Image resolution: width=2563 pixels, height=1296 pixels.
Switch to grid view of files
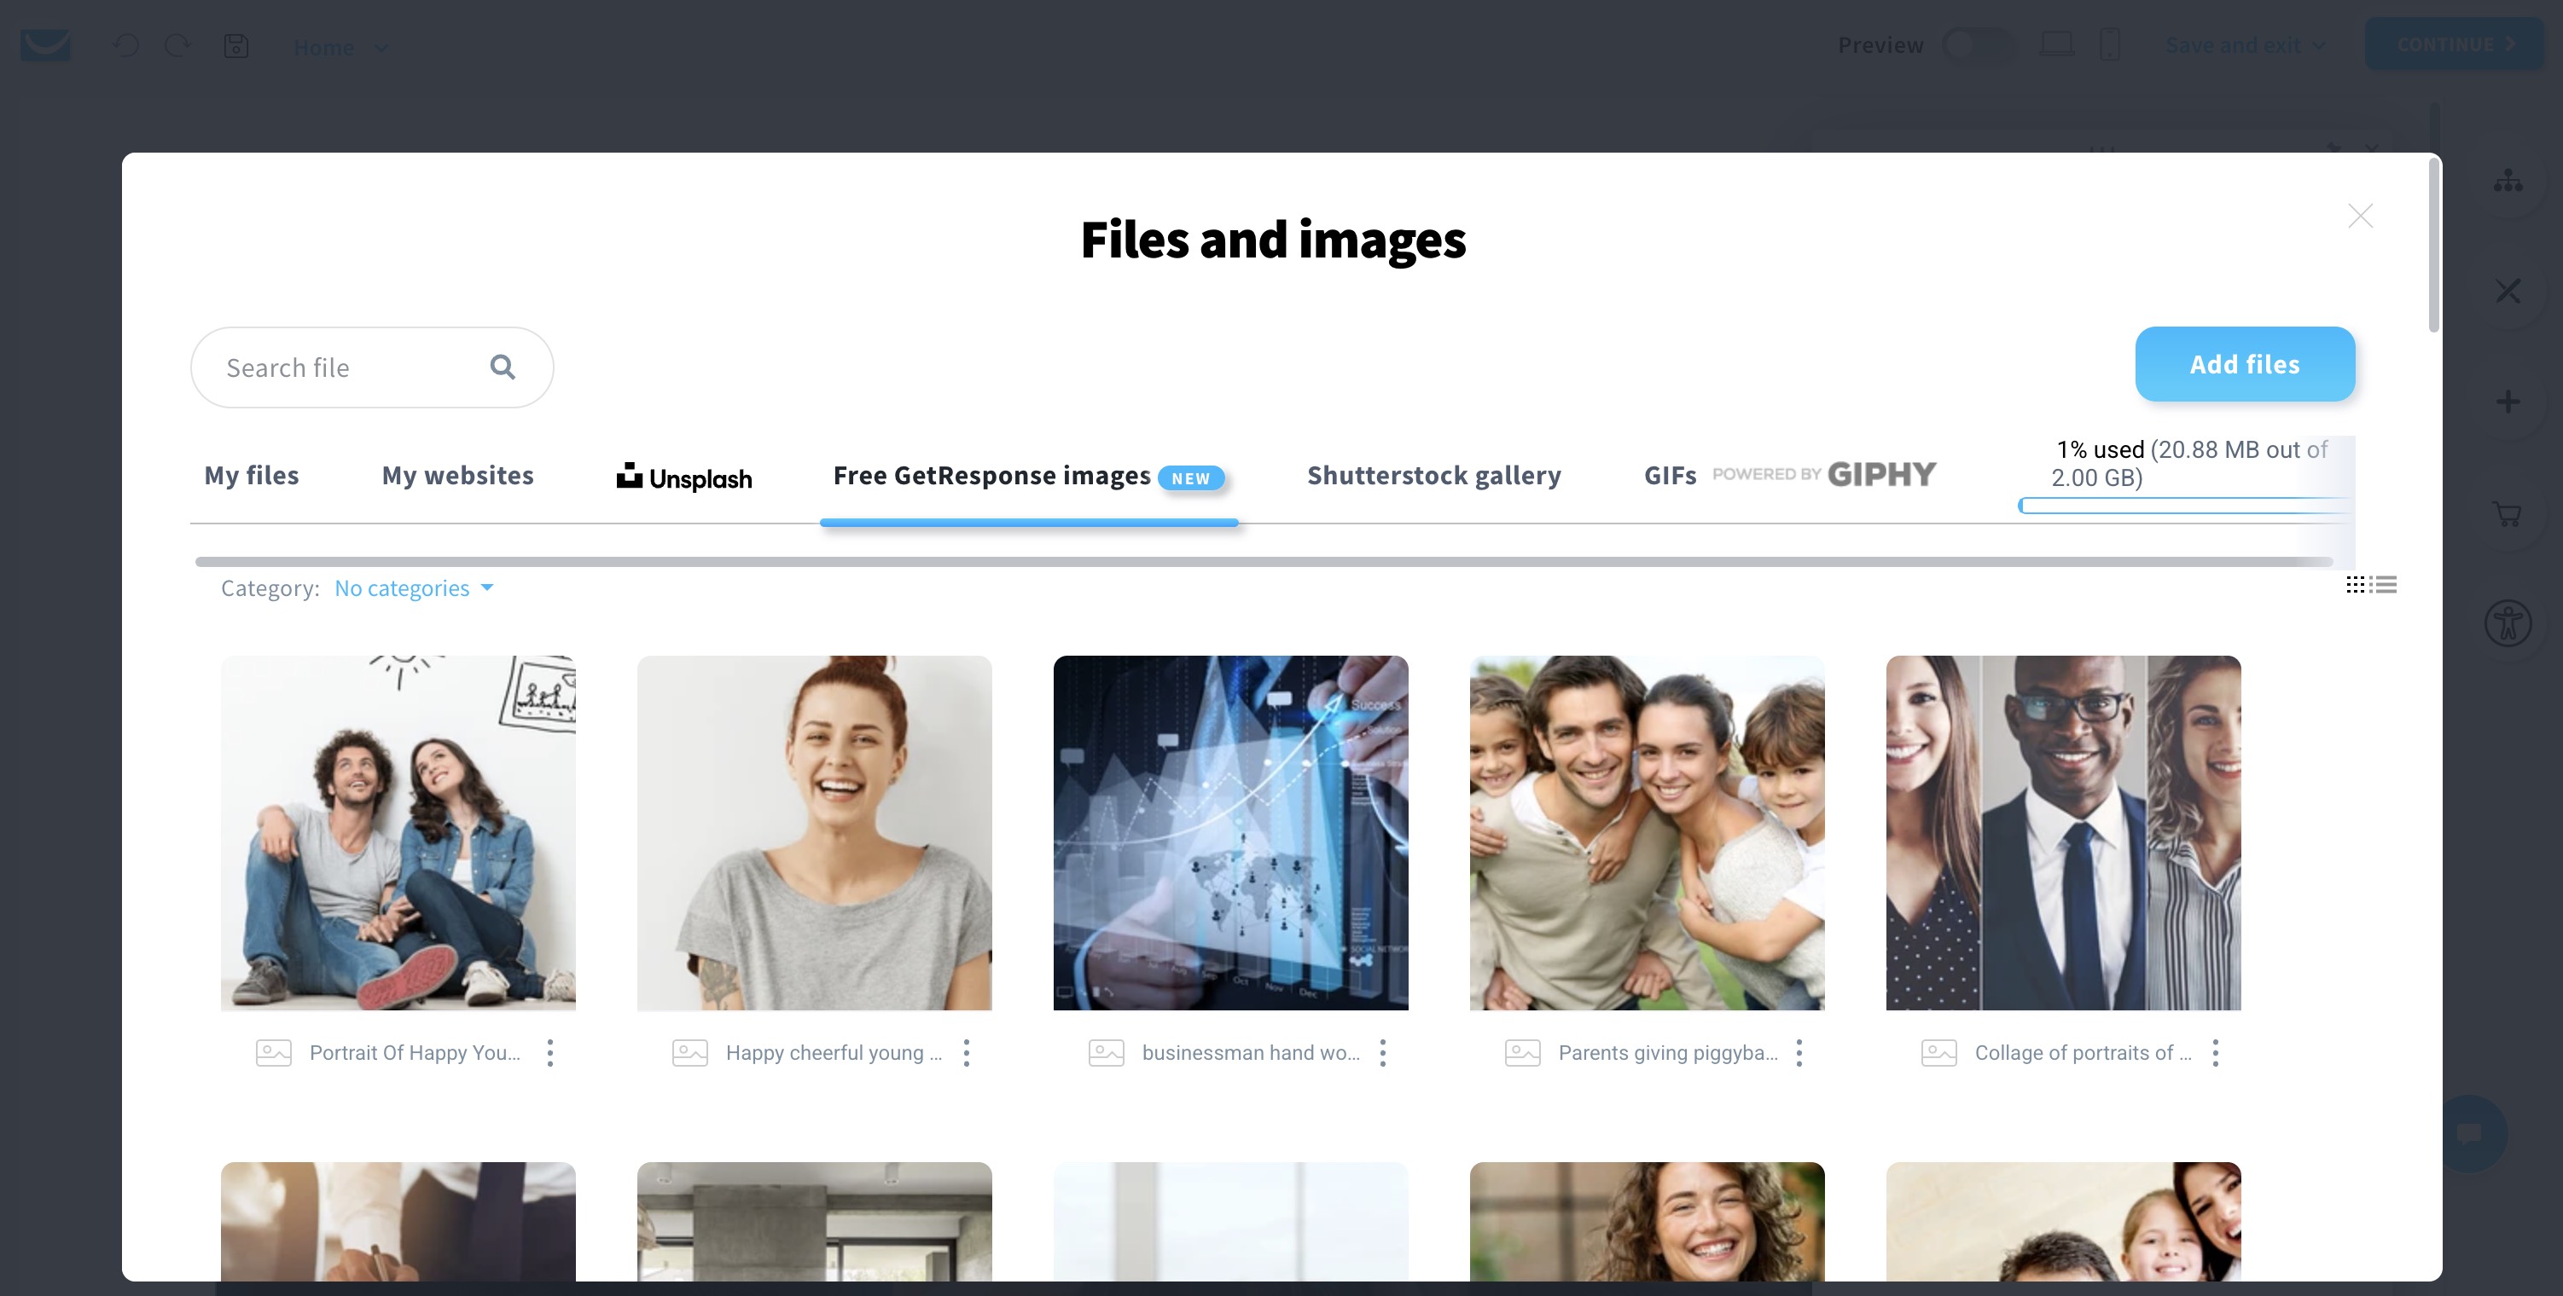point(2356,584)
